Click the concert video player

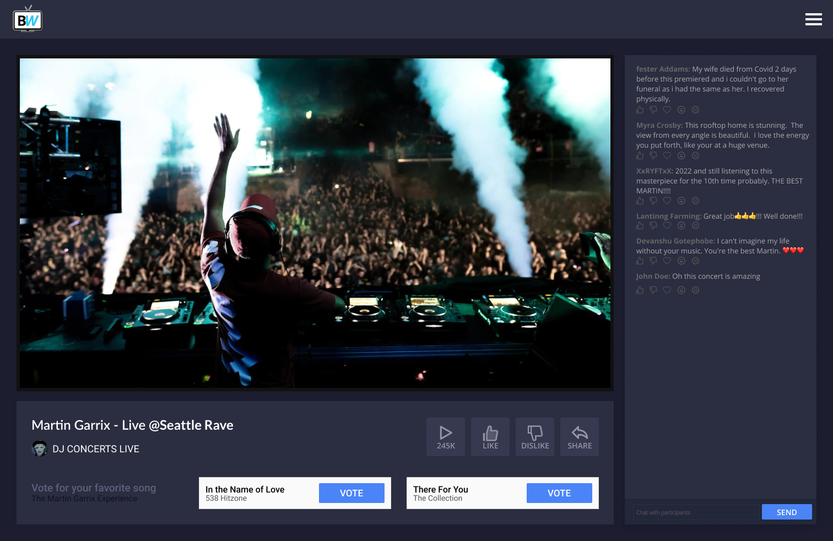click(x=315, y=223)
